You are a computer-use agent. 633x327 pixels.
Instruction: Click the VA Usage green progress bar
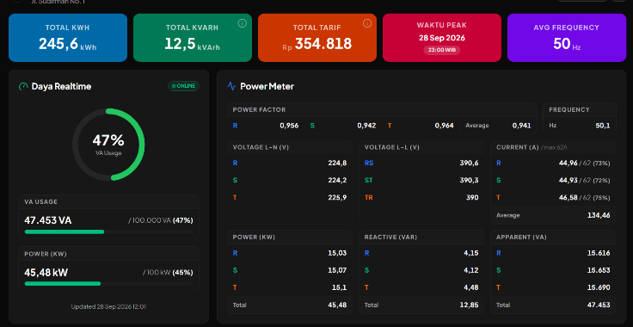pyautogui.click(x=65, y=231)
